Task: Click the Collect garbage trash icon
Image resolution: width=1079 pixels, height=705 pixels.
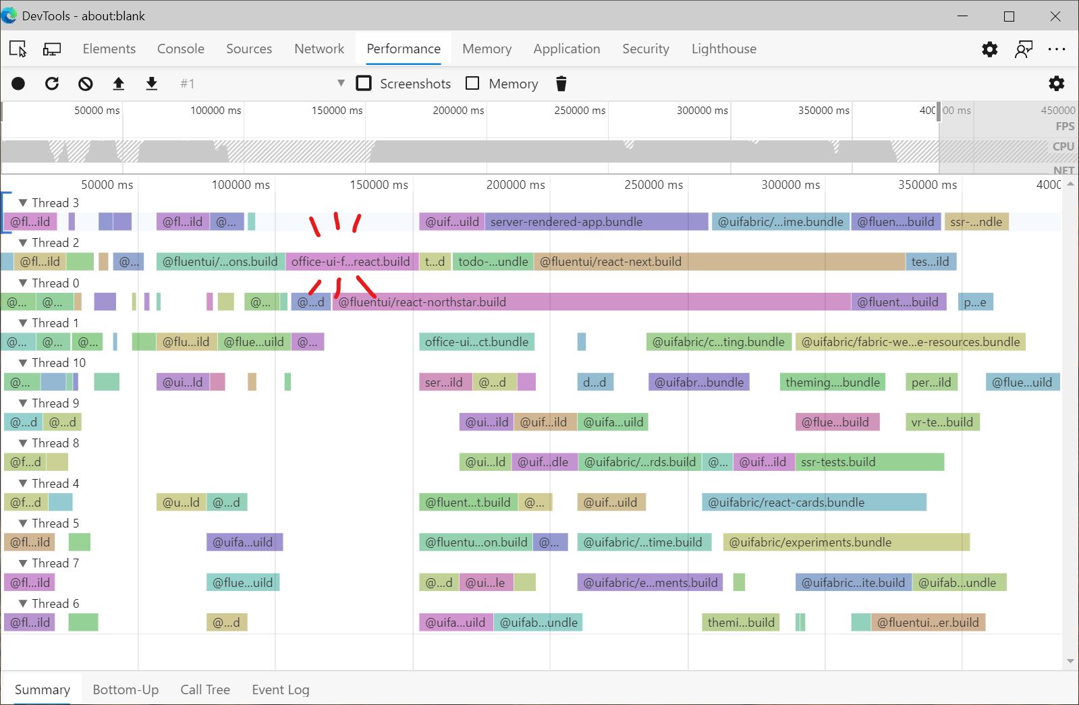Action: coord(561,84)
